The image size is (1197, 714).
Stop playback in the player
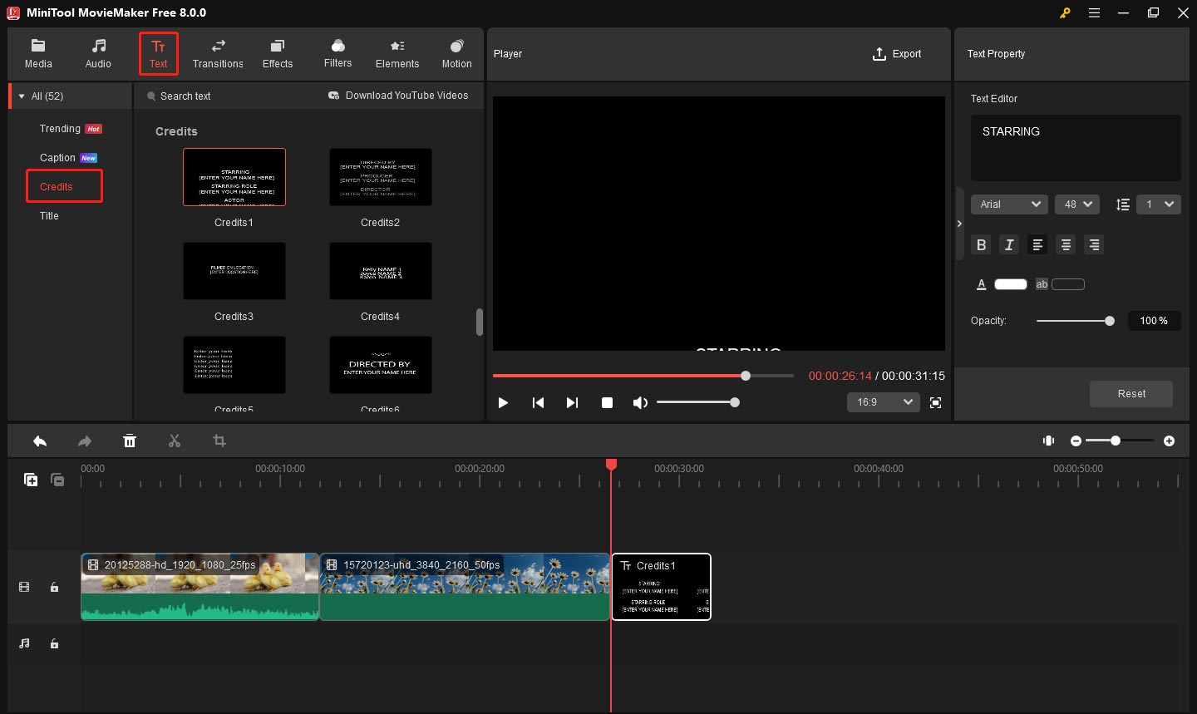click(607, 403)
